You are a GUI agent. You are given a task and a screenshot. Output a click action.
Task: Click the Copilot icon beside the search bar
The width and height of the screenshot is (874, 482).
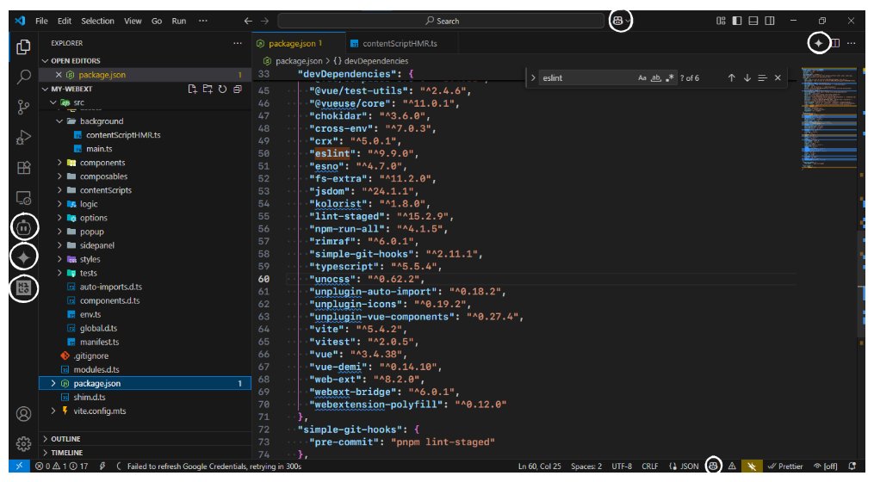click(617, 21)
